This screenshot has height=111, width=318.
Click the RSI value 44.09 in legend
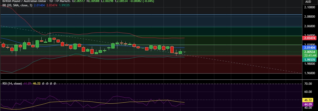click(x=27, y=83)
